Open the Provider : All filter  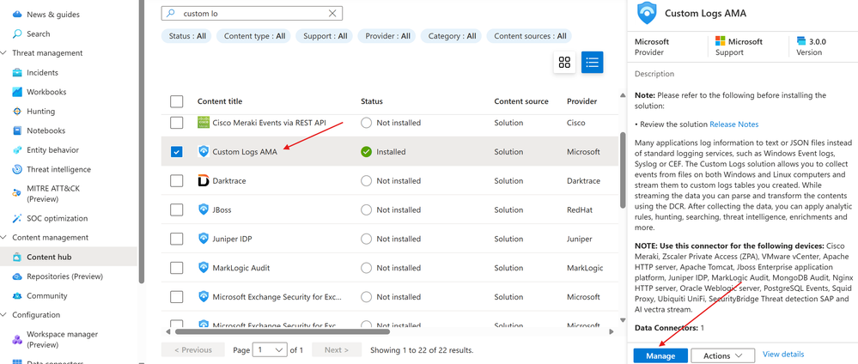387,36
